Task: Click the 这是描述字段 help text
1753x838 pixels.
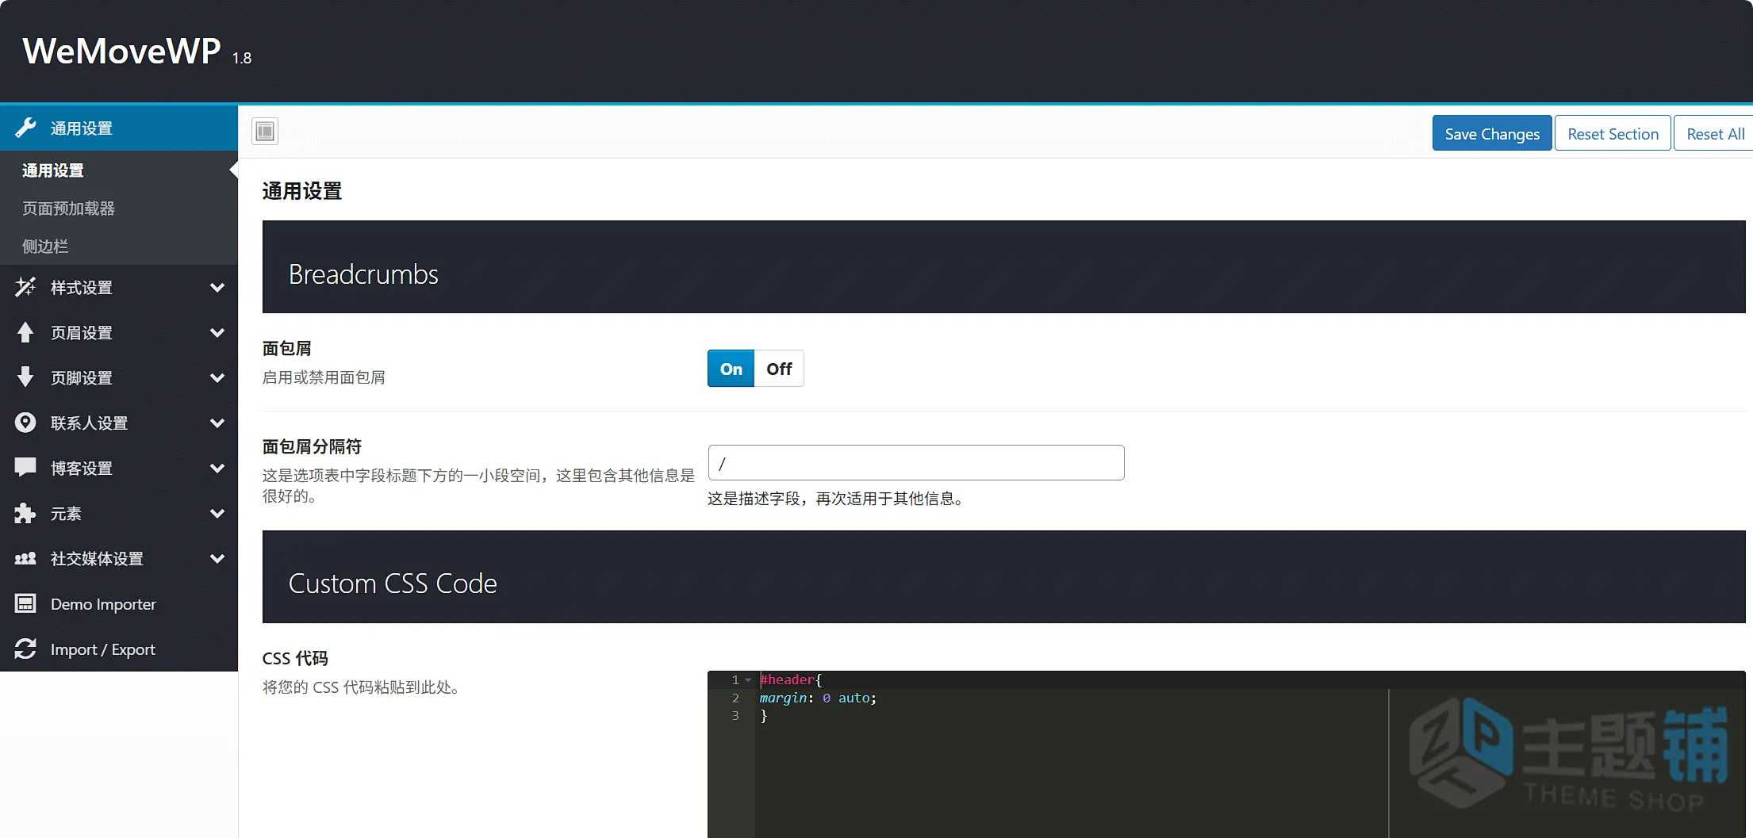Action: pyautogui.click(x=837, y=499)
